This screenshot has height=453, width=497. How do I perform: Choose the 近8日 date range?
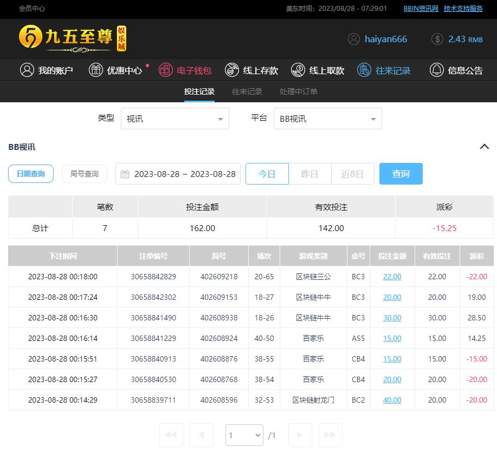coord(352,174)
